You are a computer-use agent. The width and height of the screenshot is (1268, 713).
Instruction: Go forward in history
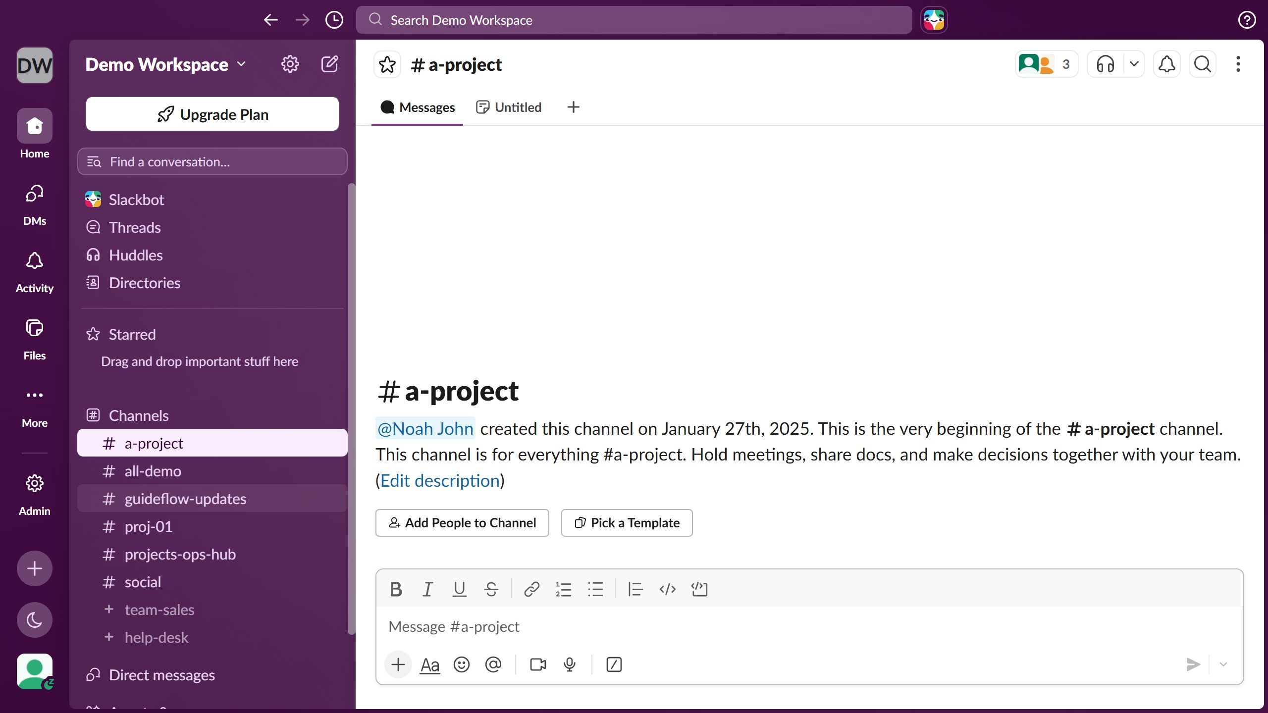tap(303, 20)
